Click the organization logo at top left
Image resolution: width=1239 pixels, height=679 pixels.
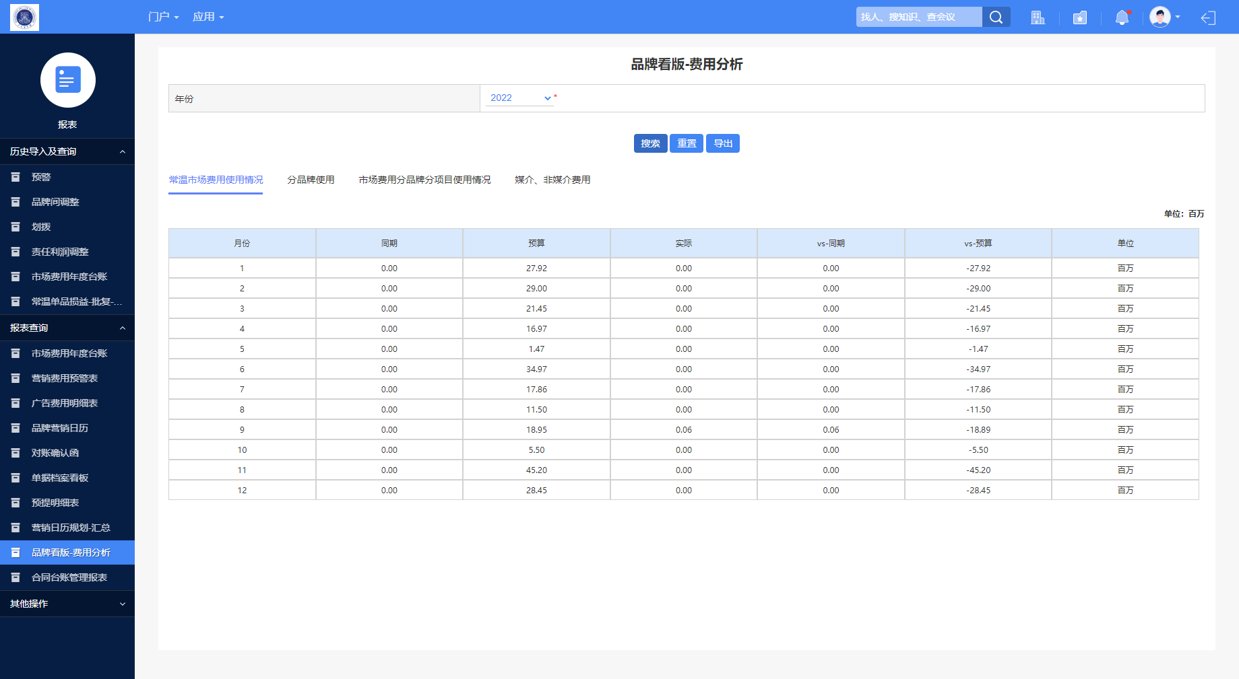25,17
